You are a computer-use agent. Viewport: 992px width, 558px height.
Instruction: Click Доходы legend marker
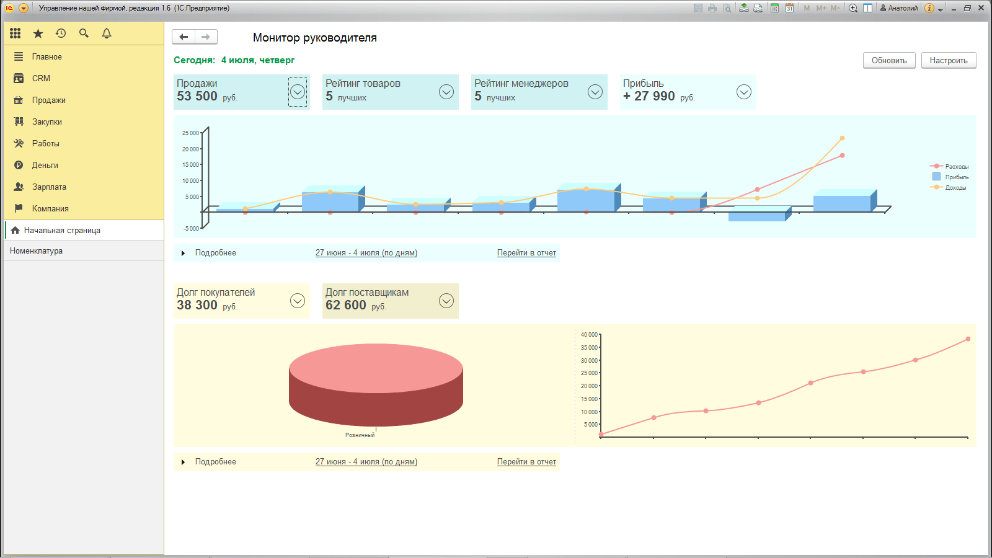[x=936, y=187]
